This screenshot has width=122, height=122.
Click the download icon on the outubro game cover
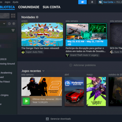point(112,102)
